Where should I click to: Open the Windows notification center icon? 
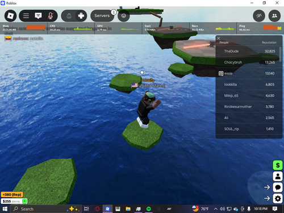point(275,208)
